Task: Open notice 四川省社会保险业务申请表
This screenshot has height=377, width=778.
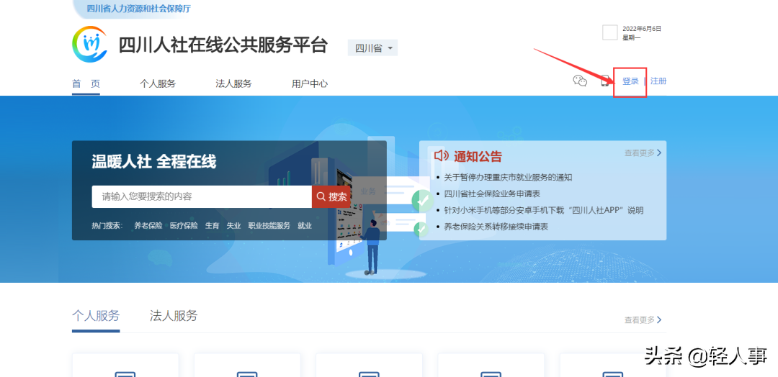Action: pyautogui.click(x=492, y=194)
